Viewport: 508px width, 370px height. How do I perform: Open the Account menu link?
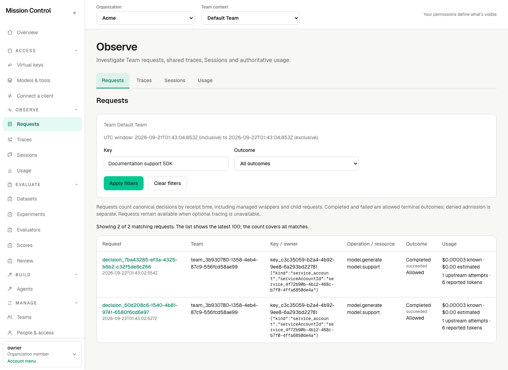(x=22, y=361)
